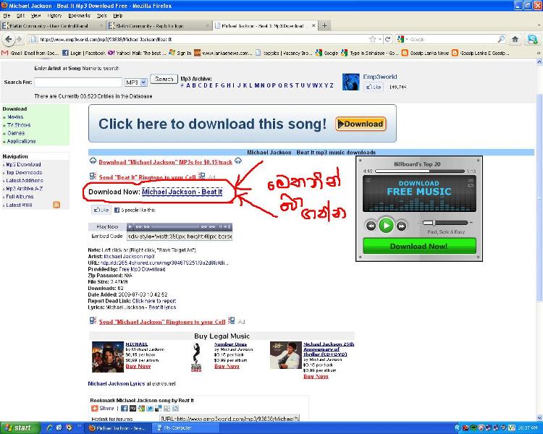Click Like button near Emp3world
The width and height of the screenshot is (543, 434).
pos(374,87)
